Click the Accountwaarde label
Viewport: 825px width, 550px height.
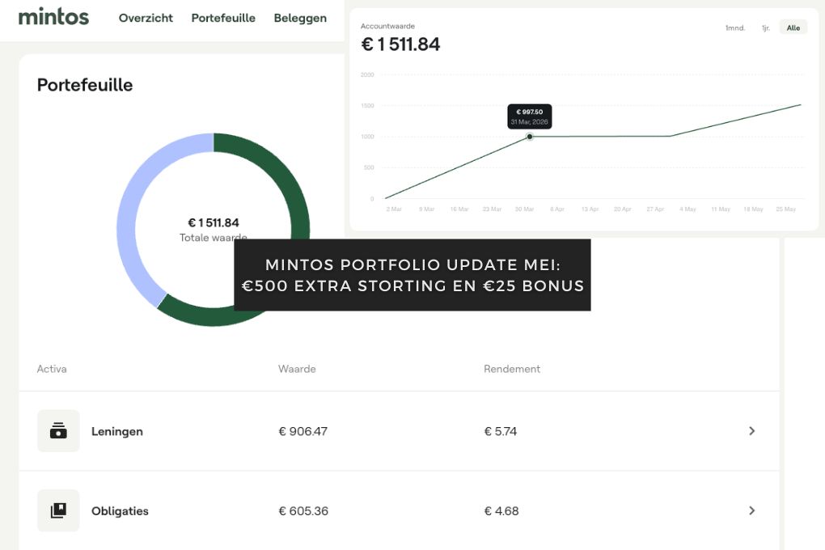click(x=387, y=26)
